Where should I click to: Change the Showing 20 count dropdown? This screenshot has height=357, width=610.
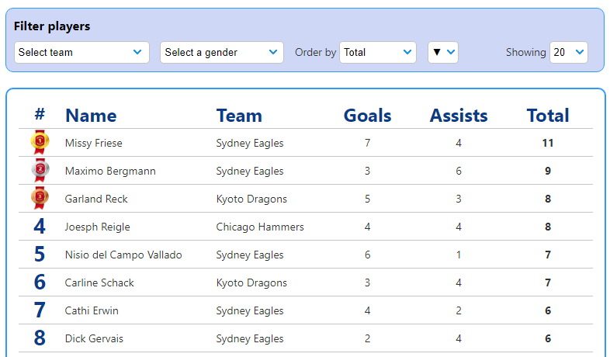pyautogui.click(x=569, y=52)
